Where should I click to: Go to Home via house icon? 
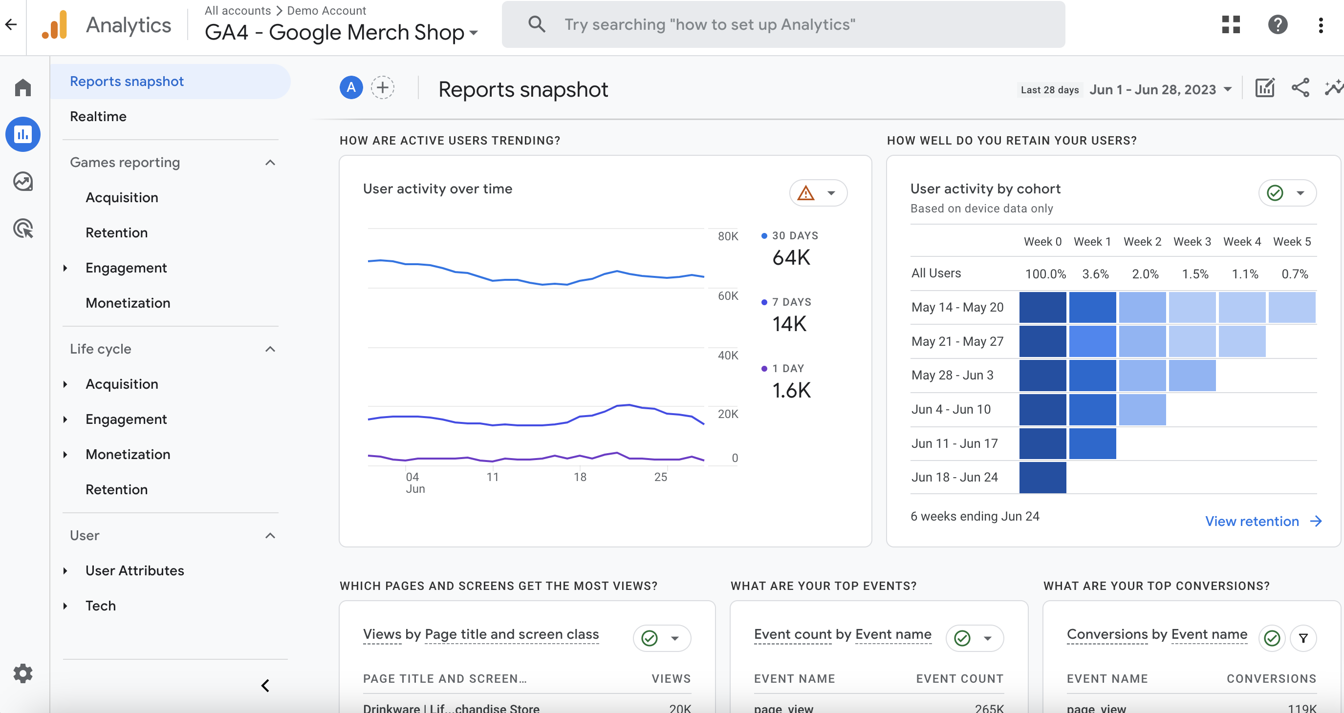click(x=23, y=87)
